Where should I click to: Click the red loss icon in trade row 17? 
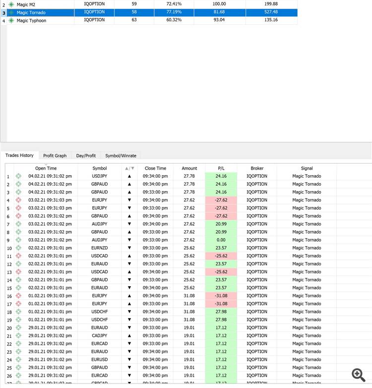pyautogui.click(x=18, y=304)
